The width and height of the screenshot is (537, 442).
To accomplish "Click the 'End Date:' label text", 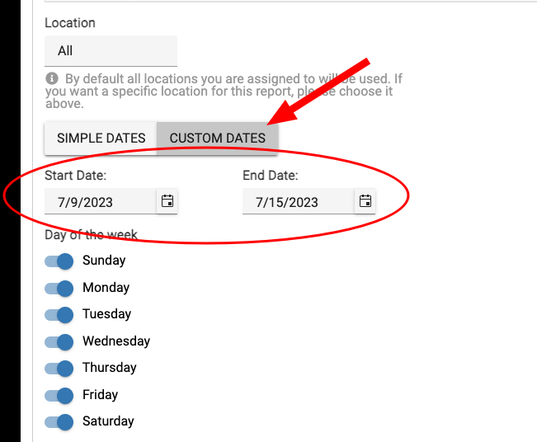I will pyautogui.click(x=271, y=176).
